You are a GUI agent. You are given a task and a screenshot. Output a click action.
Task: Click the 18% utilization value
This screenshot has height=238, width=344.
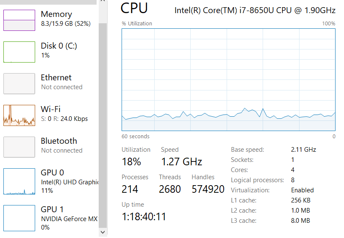[131, 161]
